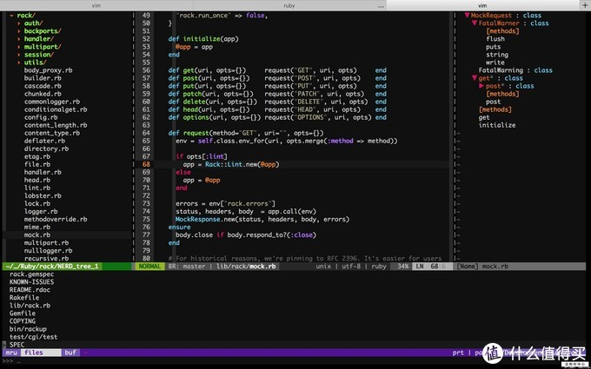Expand the auth/ folder arrow
The height and width of the screenshot is (369, 591).
click(x=19, y=23)
